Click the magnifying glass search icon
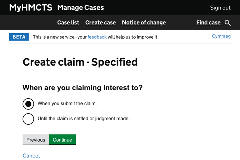Screen dimensions: 240x160 (227, 23)
